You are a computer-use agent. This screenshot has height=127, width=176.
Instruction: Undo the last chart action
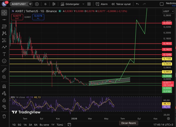[137, 4]
